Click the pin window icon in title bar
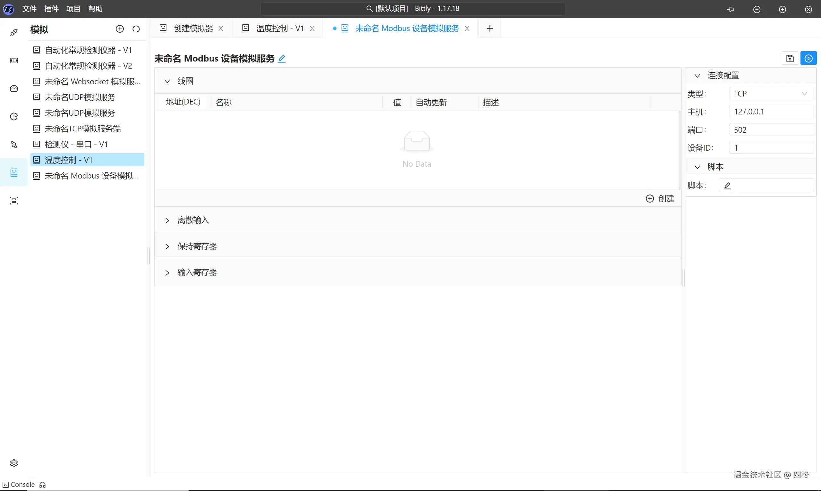The image size is (821, 491). coord(730,9)
